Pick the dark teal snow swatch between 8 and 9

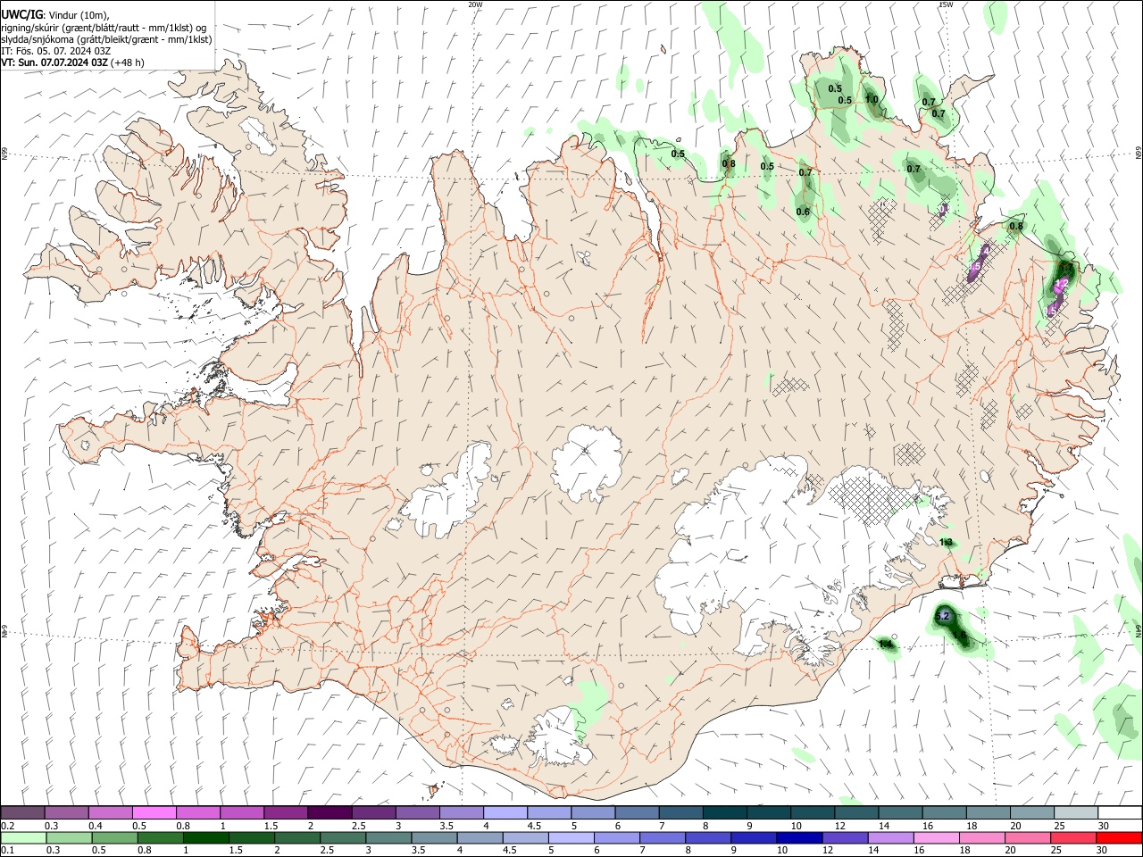pos(725,812)
